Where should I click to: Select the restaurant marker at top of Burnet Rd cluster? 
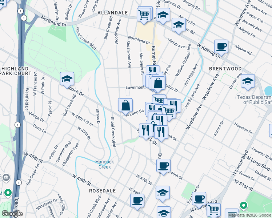(153, 69)
